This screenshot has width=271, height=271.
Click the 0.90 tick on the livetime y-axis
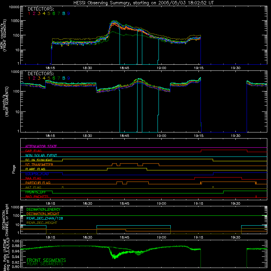16,267
